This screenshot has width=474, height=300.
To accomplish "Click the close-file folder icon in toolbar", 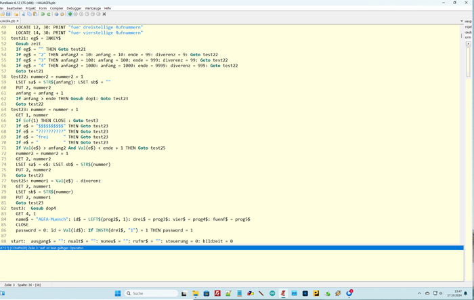I will tap(16, 14).
